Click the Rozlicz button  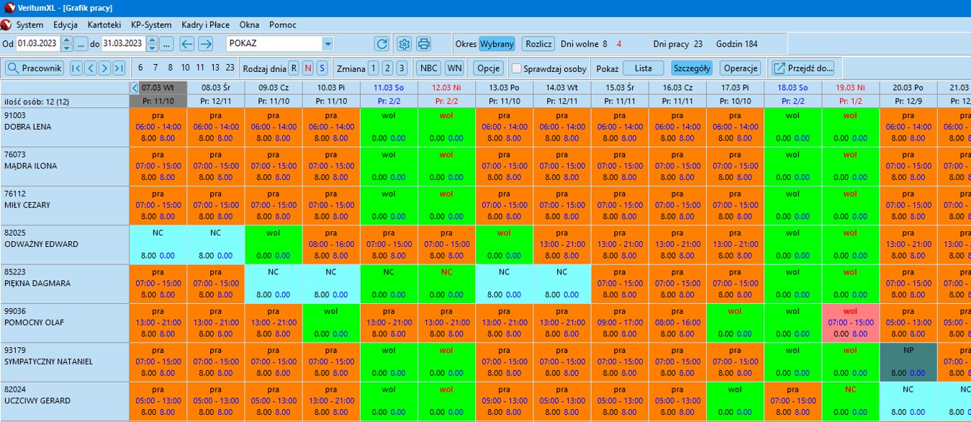(x=538, y=44)
